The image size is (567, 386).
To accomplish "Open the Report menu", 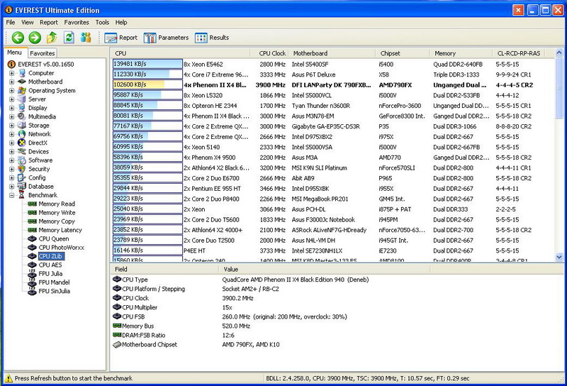I will coord(49,23).
